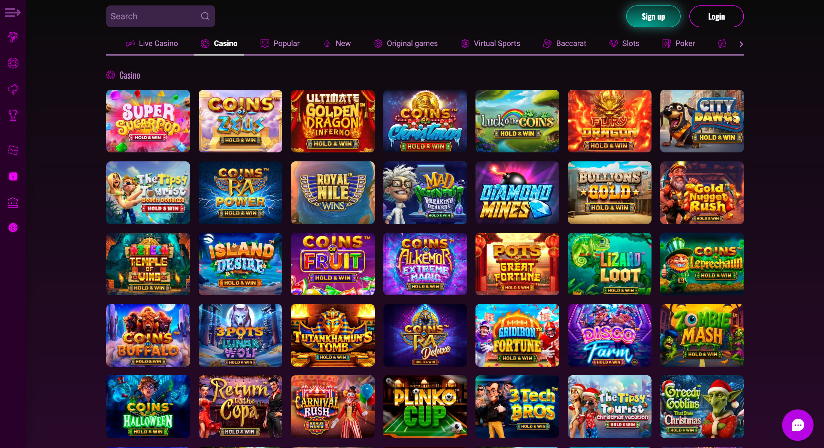Screen dimensions: 824x448
Task: Show more categories with right chevron
Action: click(x=741, y=44)
